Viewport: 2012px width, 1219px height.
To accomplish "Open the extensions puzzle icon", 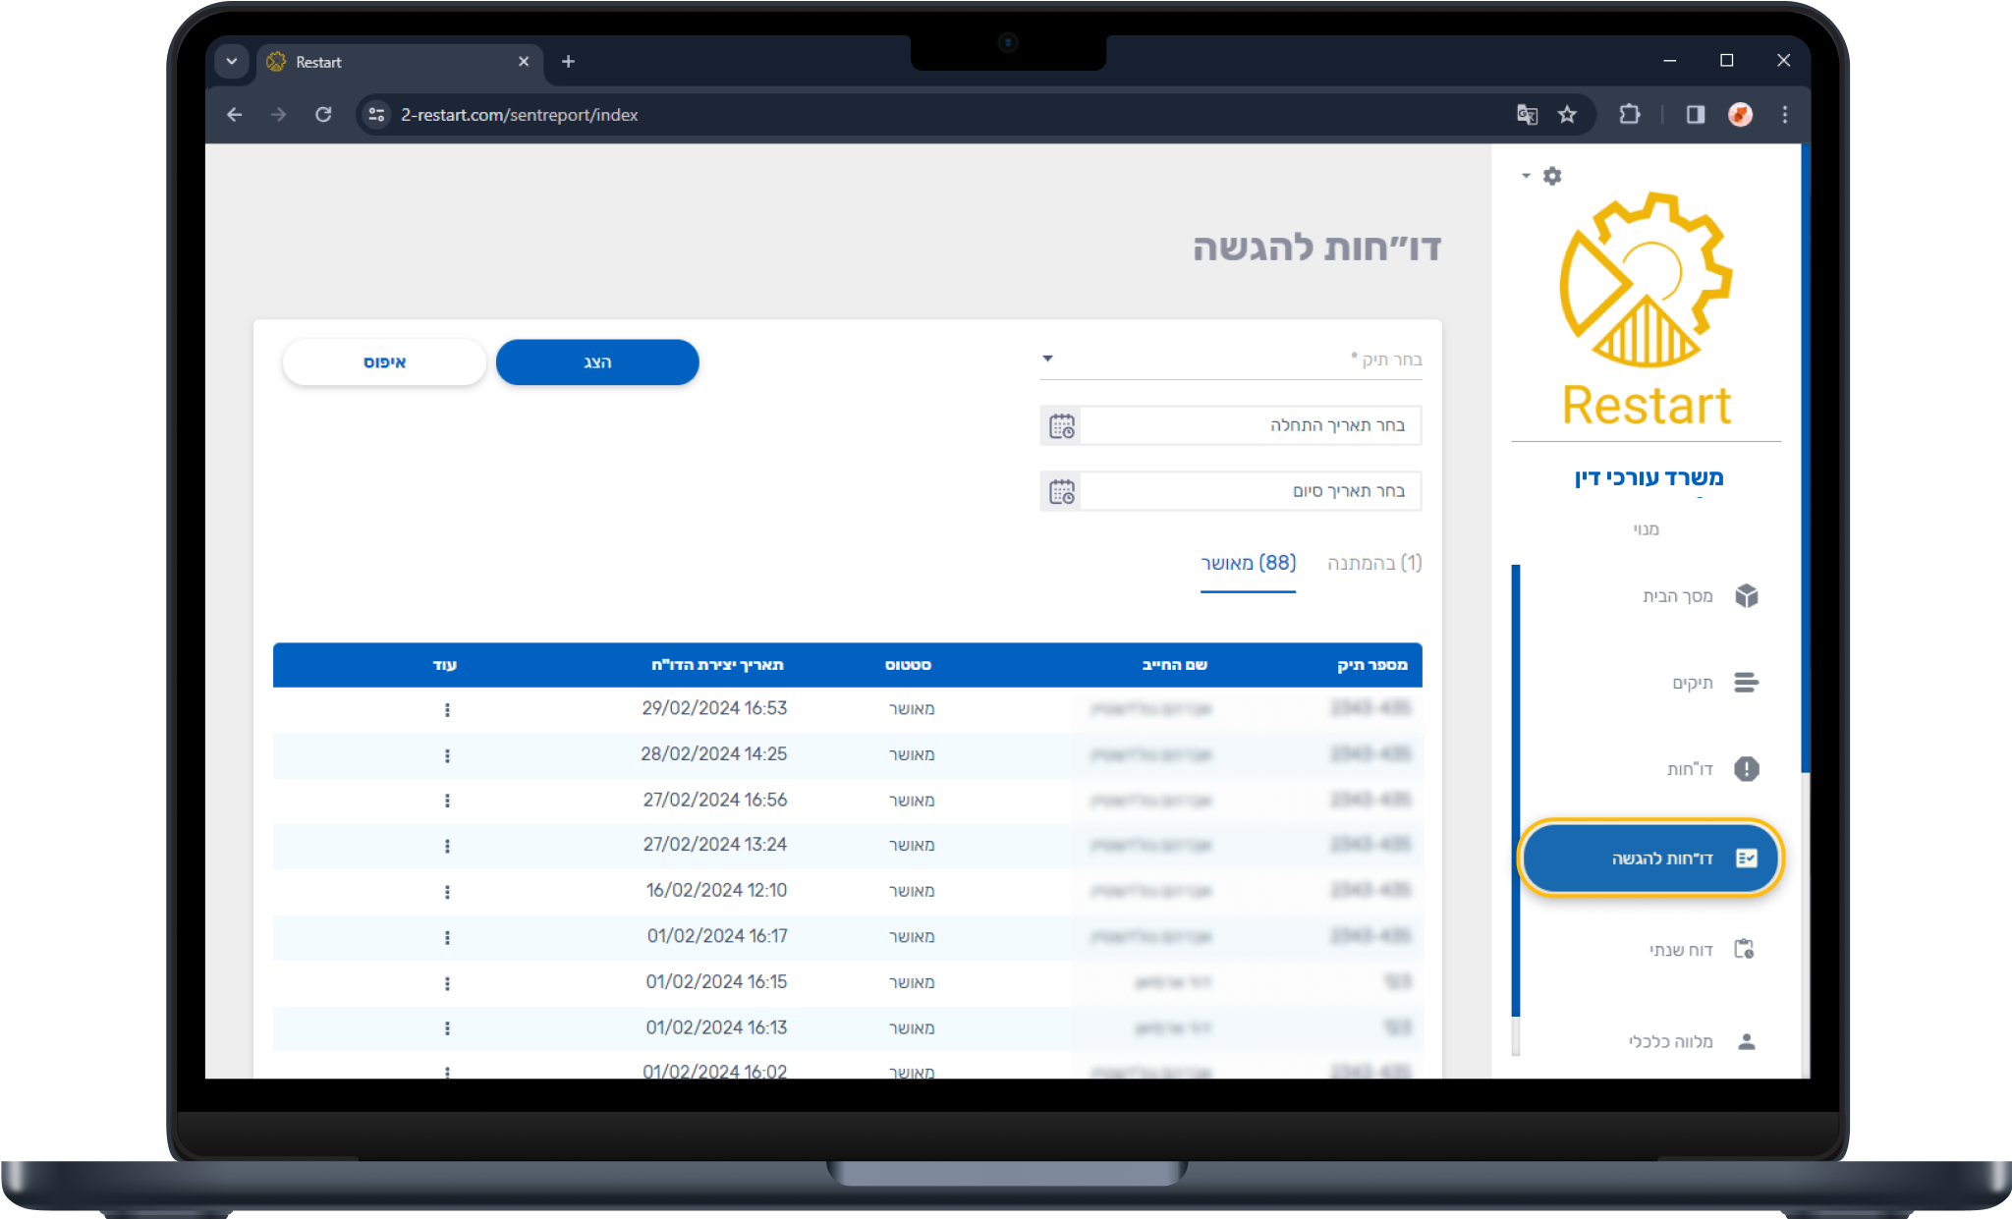I will pos(1630,115).
